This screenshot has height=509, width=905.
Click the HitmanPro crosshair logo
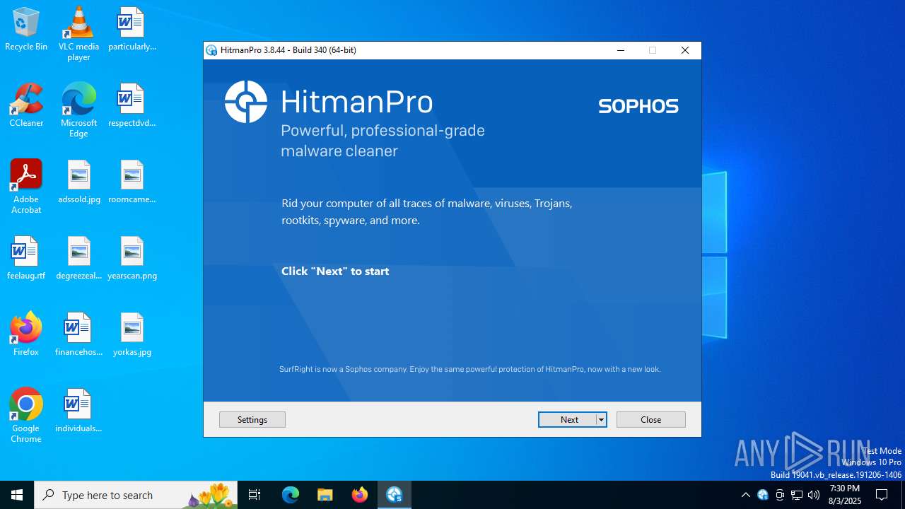(246, 102)
